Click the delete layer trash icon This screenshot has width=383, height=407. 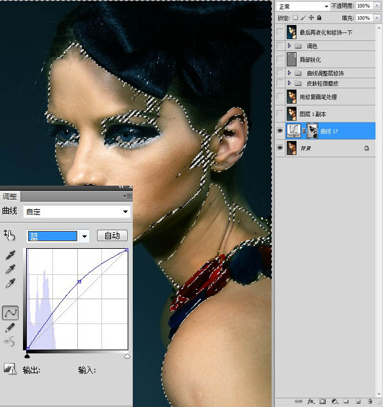(x=370, y=401)
